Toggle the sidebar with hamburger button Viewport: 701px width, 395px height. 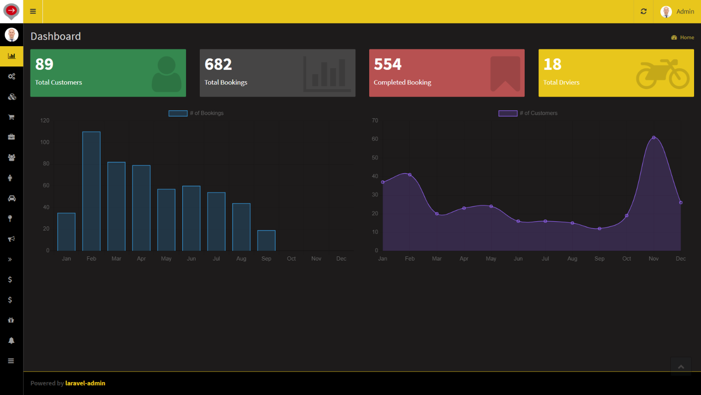pos(33,12)
